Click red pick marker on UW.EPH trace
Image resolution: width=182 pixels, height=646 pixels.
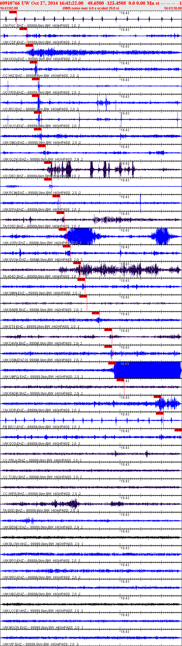pyautogui.click(x=56, y=196)
